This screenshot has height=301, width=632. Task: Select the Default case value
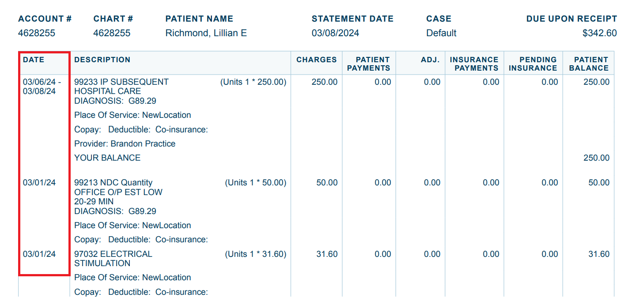(x=441, y=33)
